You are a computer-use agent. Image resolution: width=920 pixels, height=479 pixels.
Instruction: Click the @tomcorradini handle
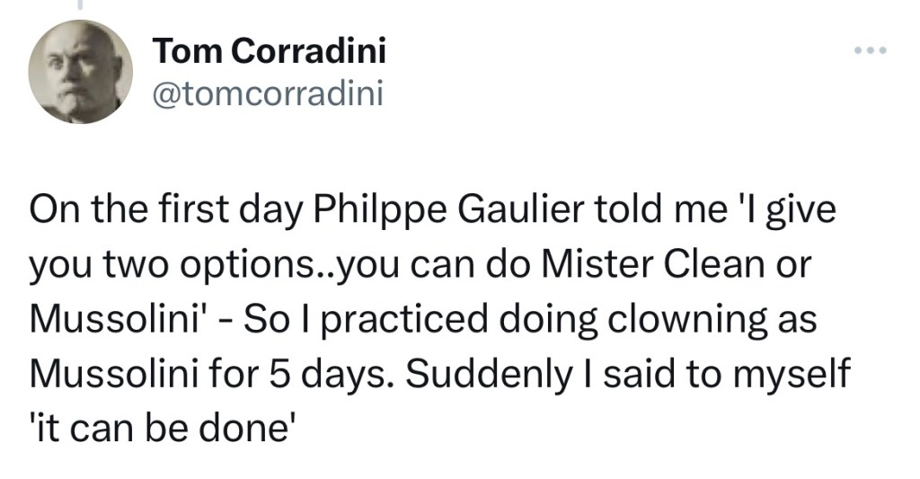tap(269, 93)
